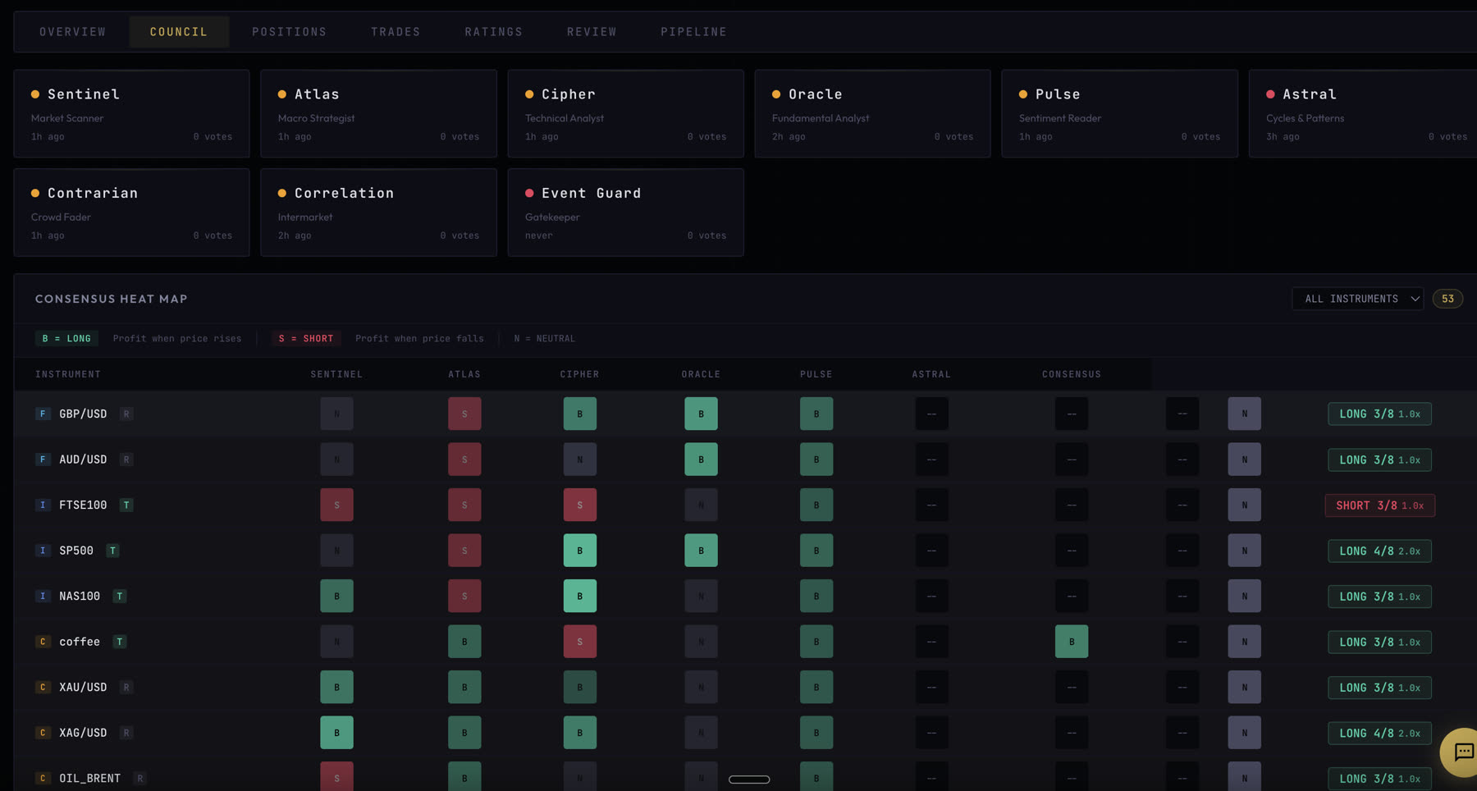
Task: Switch to the Council tab
Action: point(179,32)
